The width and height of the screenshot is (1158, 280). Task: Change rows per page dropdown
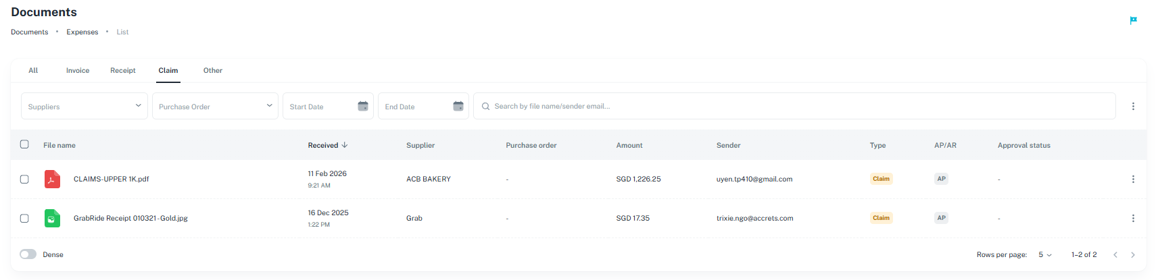1045,254
